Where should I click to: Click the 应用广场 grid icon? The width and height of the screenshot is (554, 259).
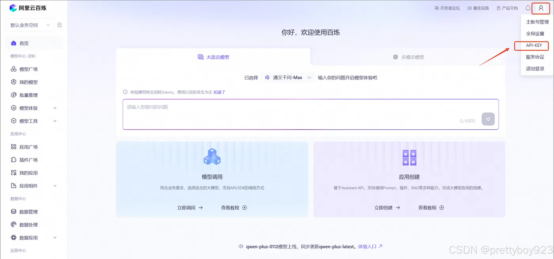pyautogui.click(x=14, y=147)
